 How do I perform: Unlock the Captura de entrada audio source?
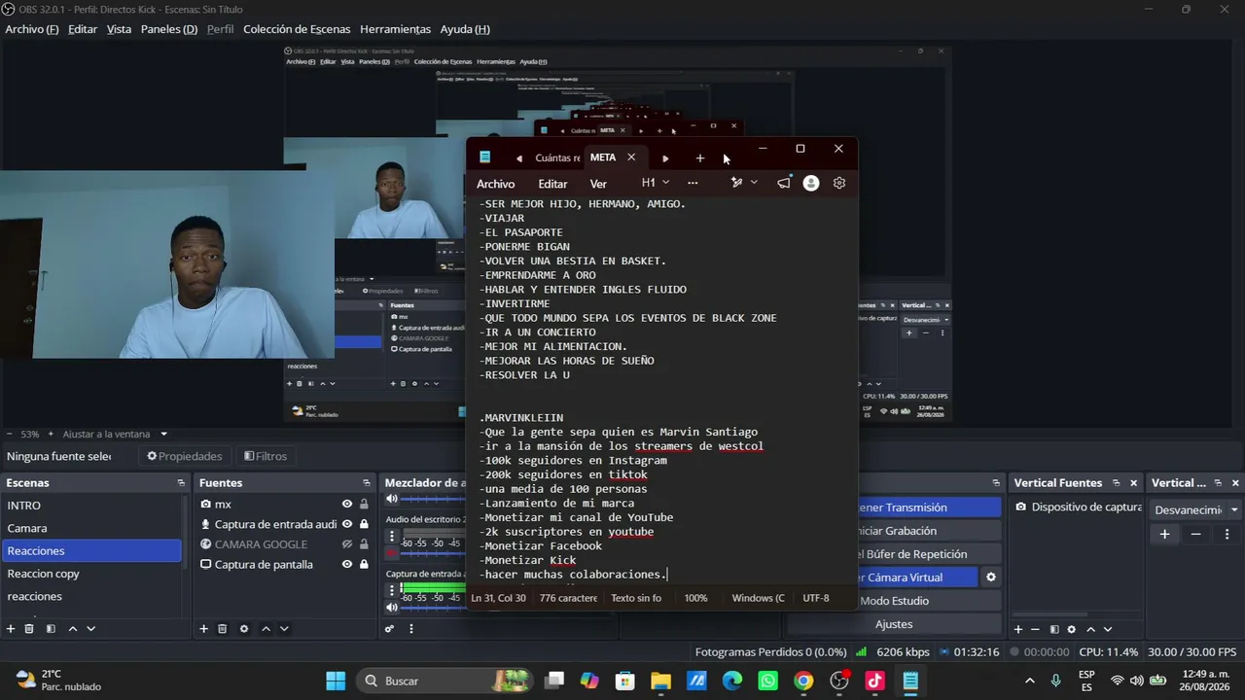[364, 524]
